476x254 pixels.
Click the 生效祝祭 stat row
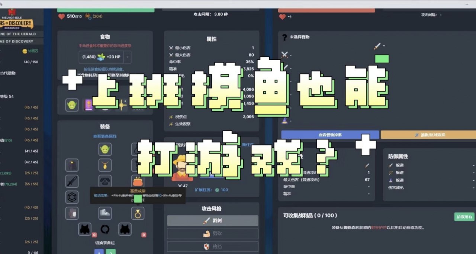(x=212, y=124)
